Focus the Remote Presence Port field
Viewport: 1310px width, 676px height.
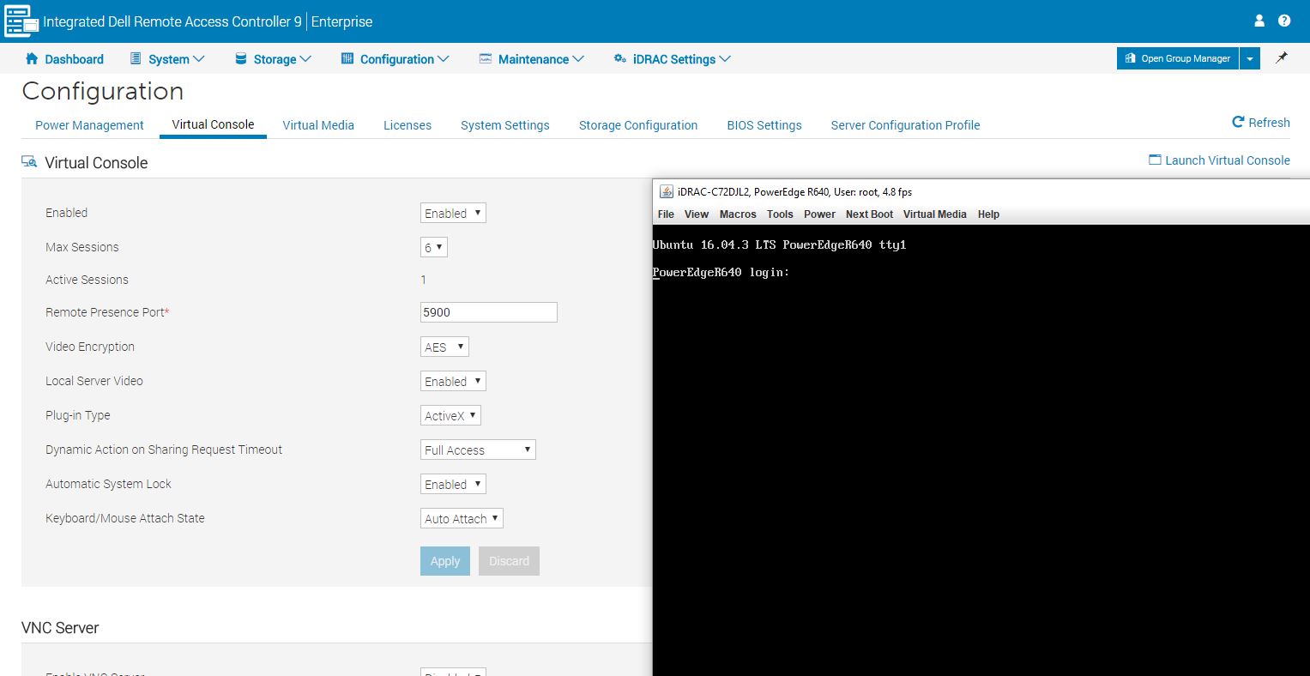tap(489, 312)
